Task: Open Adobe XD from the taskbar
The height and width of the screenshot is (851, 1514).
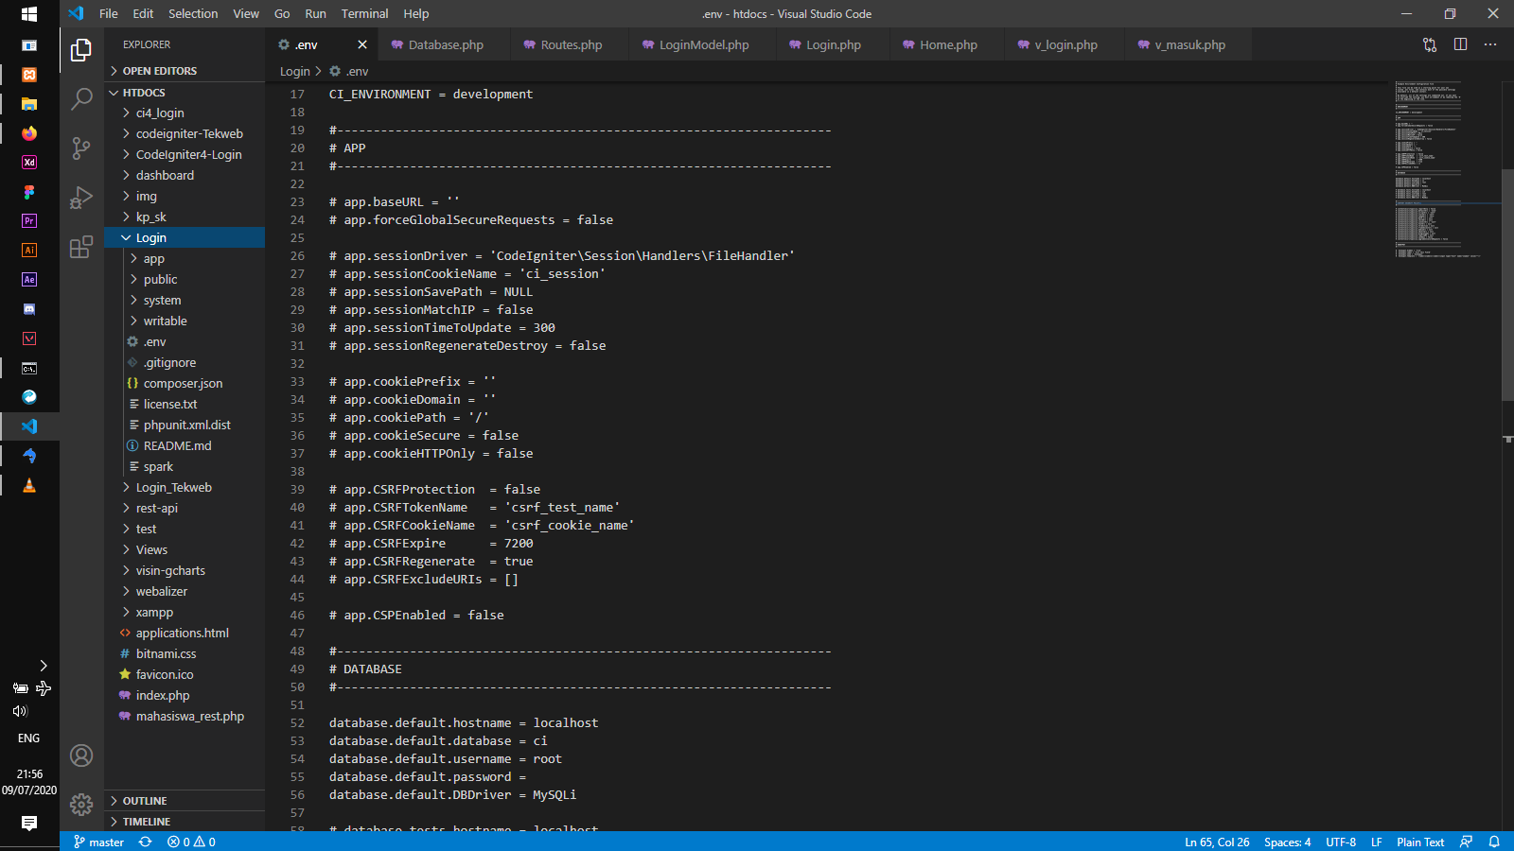Action: [29, 163]
